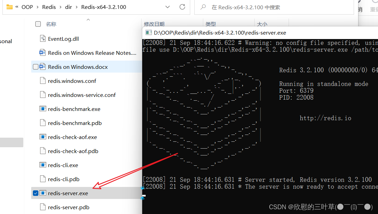This screenshot has height=214, width=378.
Task: Click redis.windows-service.conf file icon
Action: point(43,95)
